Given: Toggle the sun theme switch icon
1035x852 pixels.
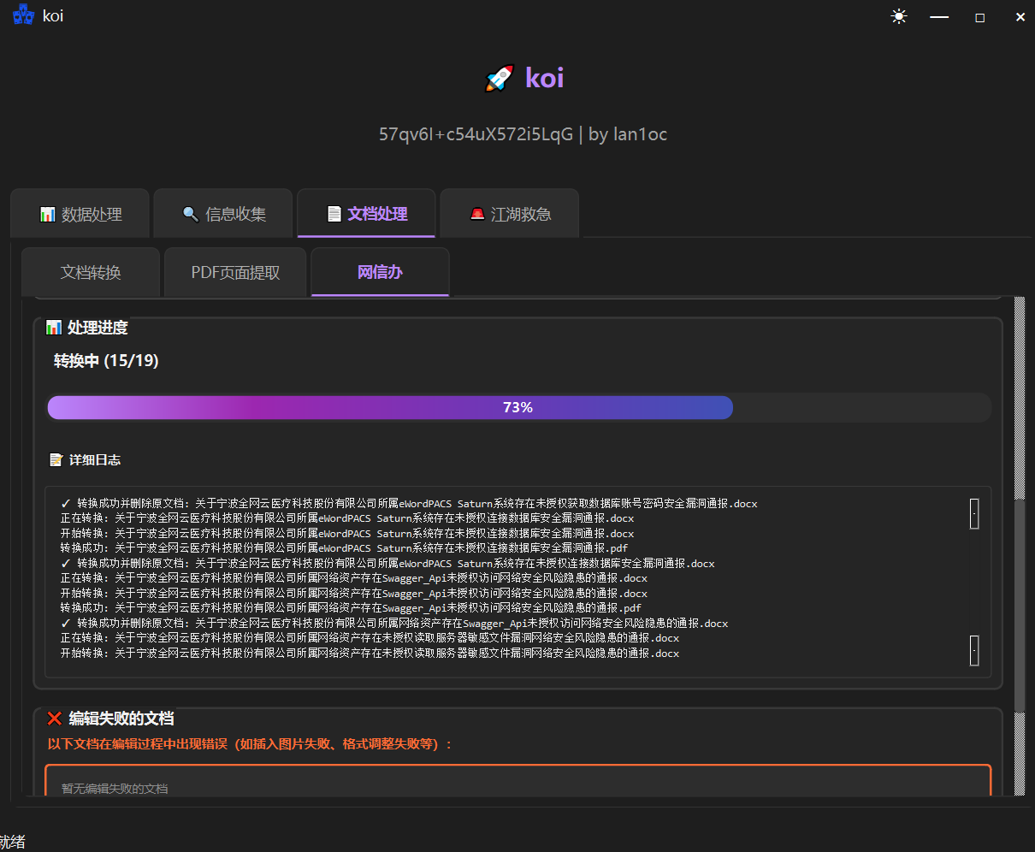Looking at the screenshot, I should 898,16.
